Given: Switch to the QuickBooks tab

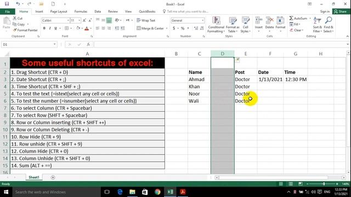Looking at the screenshot, I should 147,11.
